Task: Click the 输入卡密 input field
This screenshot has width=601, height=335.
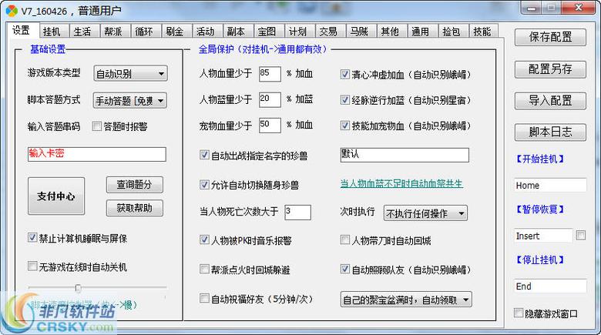Action: 97,154
